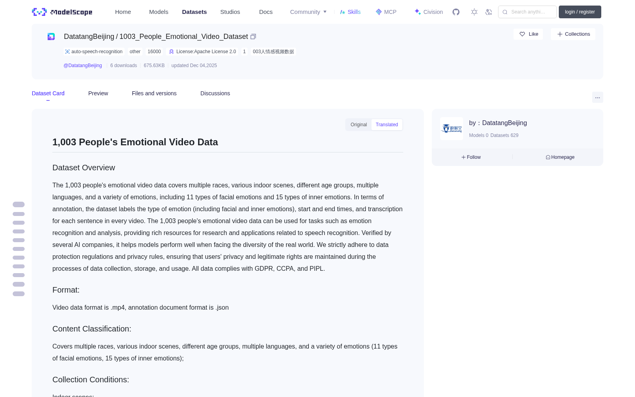
Task: Navigate to Studios
Action: point(230,12)
